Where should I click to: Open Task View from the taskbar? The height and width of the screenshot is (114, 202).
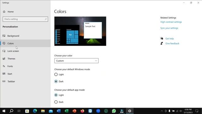tap(19, 111)
